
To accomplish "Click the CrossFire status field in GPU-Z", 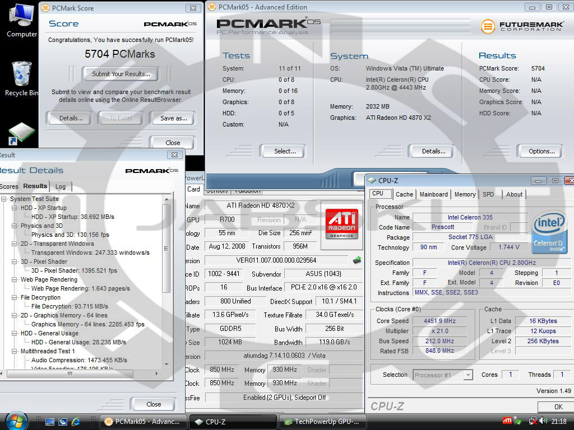I will click(x=284, y=398).
